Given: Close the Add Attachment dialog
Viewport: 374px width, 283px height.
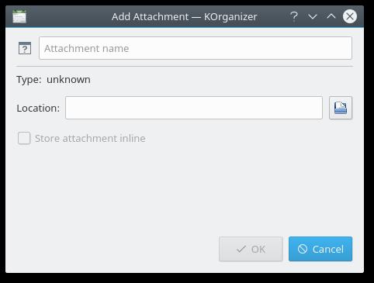Looking at the screenshot, I should click(350, 16).
